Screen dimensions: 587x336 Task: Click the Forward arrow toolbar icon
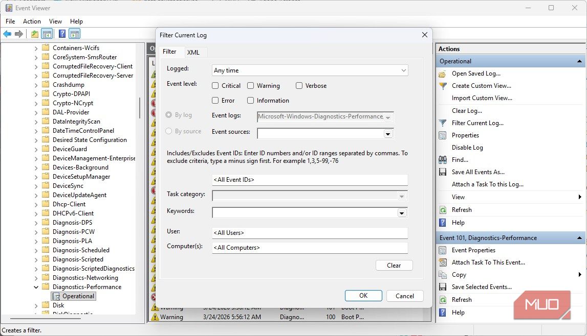click(19, 34)
